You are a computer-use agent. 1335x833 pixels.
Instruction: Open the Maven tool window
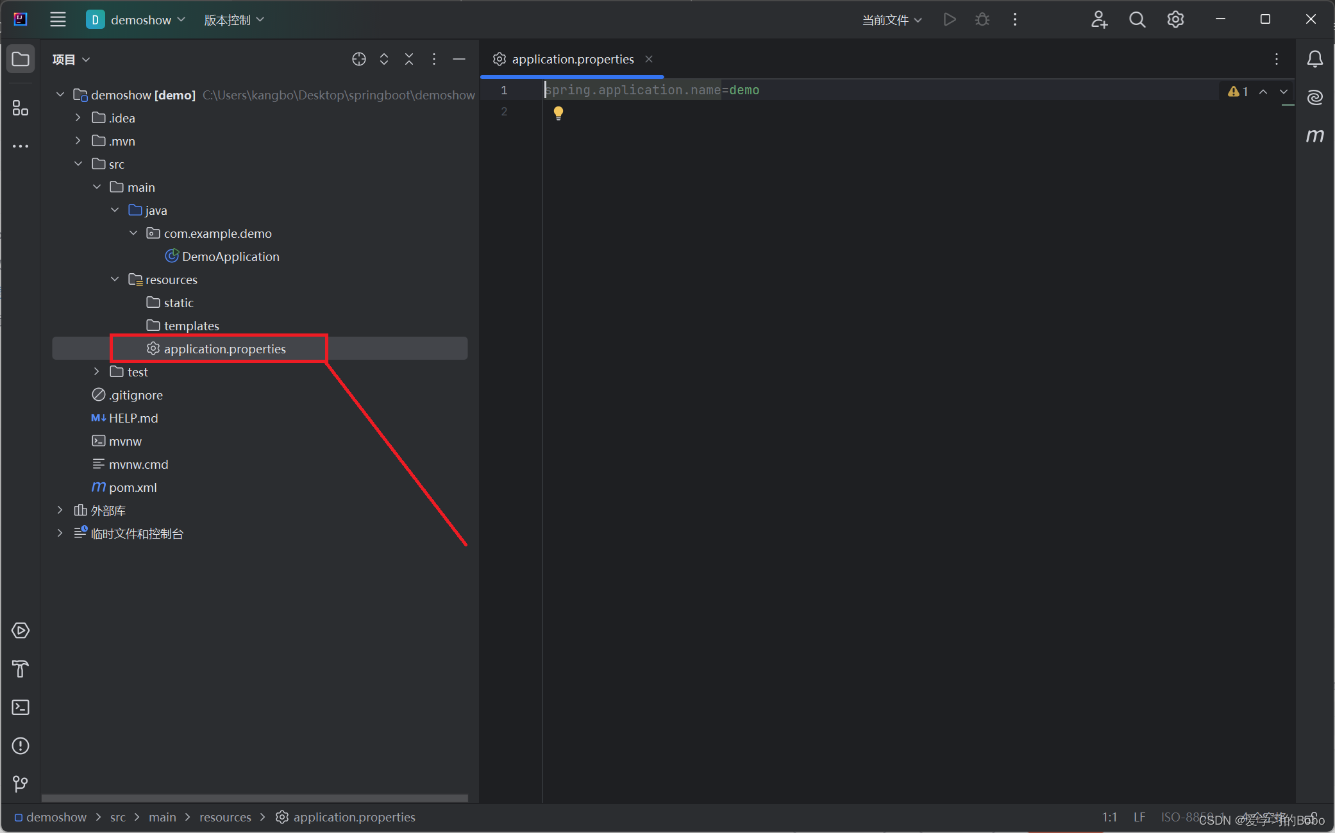pyautogui.click(x=1314, y=136)
